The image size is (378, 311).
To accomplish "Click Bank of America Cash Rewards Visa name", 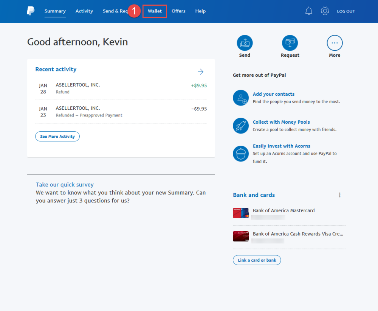I will pos(298,234).
